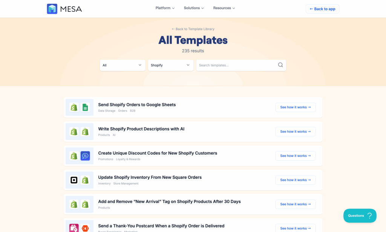Image resolution: width=386 pixels, height=232 pixels.
Task: Click second Shopify icon in New Arrival row
Action: [85, 204]
